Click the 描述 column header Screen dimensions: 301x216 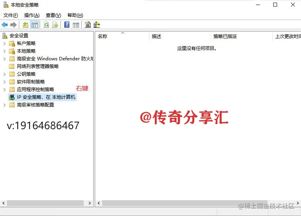click(180, 36)
